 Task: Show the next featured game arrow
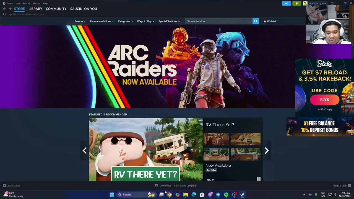tap(267, 150)
